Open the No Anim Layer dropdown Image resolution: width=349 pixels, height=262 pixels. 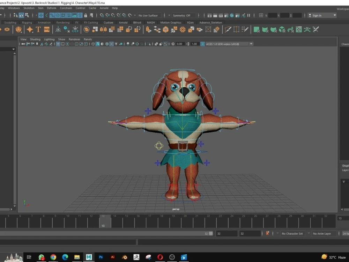[x=321, y=233]
